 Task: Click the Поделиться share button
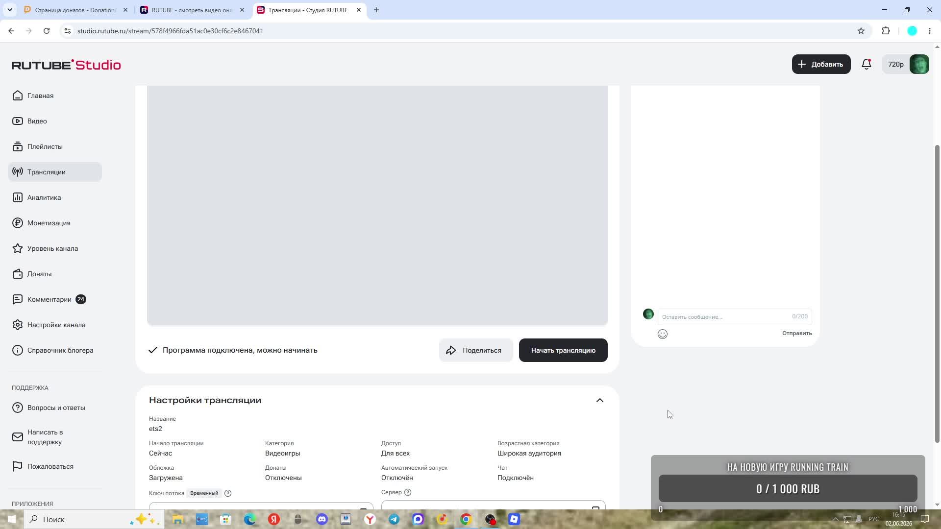(x=476, y=350)
